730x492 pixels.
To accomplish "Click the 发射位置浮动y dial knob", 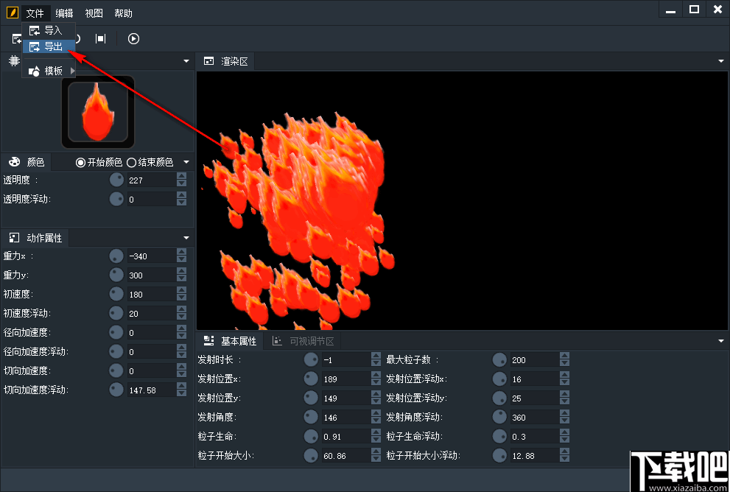I will (499, 398).
